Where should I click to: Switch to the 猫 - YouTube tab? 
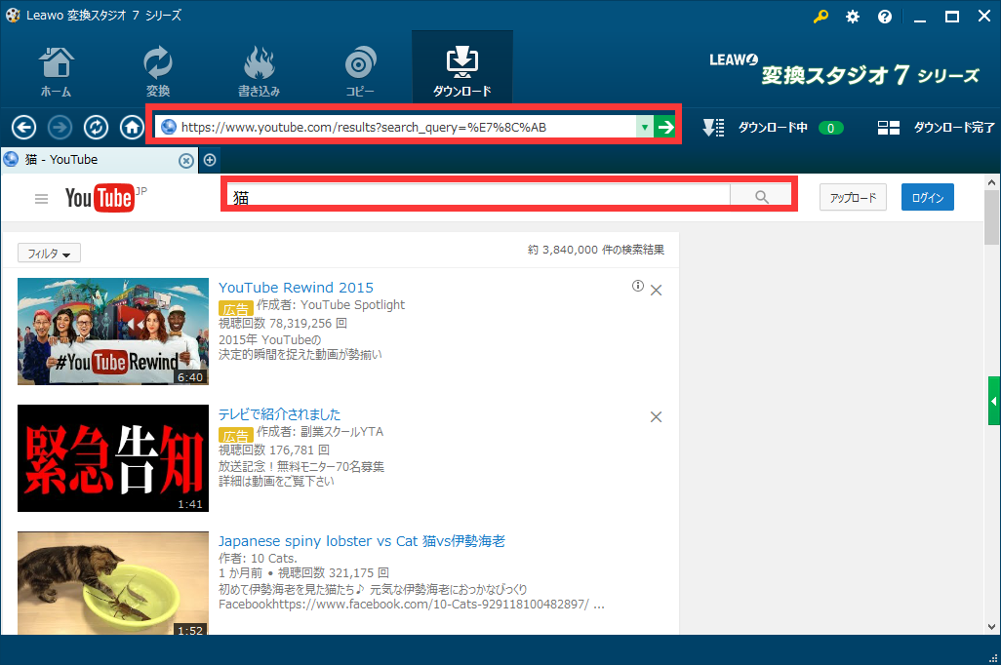[98, 159]
